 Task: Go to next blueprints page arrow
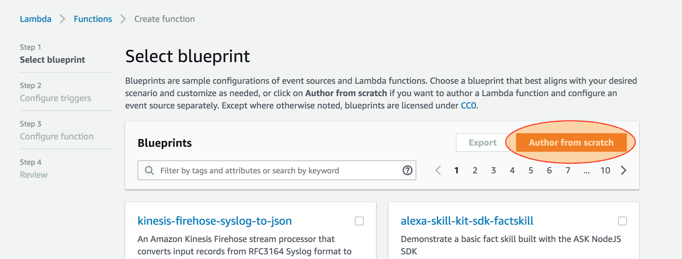point(624,171)
